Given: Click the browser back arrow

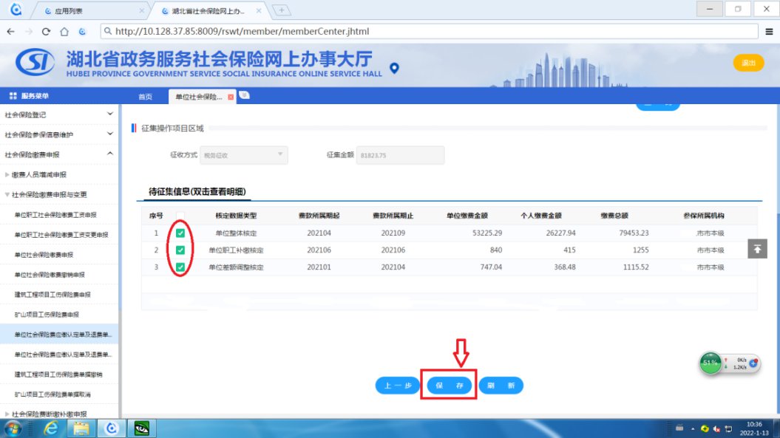Looking at the screenshot, I should click(x=10, y=32).
